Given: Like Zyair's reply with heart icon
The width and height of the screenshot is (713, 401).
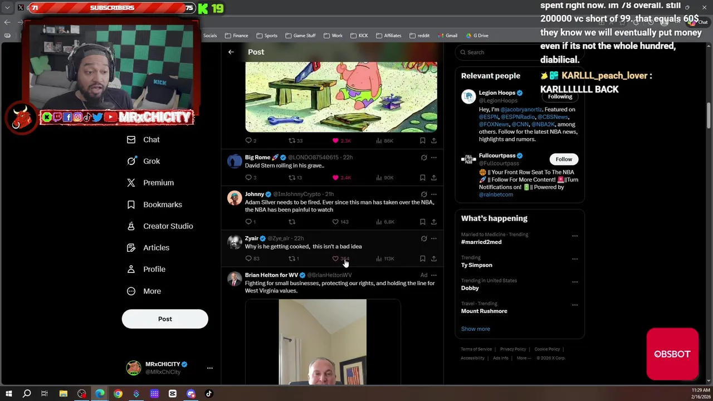Looking at the screenshot, I should 335,258.
